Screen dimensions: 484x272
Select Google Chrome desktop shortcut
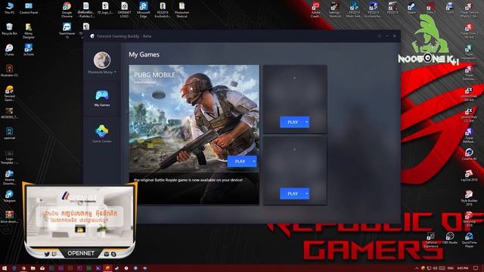point(67,10)
